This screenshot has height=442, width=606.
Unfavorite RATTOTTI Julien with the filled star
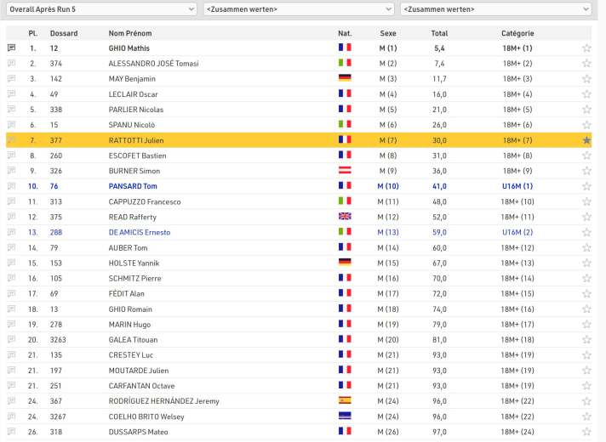tap(586, 140)
